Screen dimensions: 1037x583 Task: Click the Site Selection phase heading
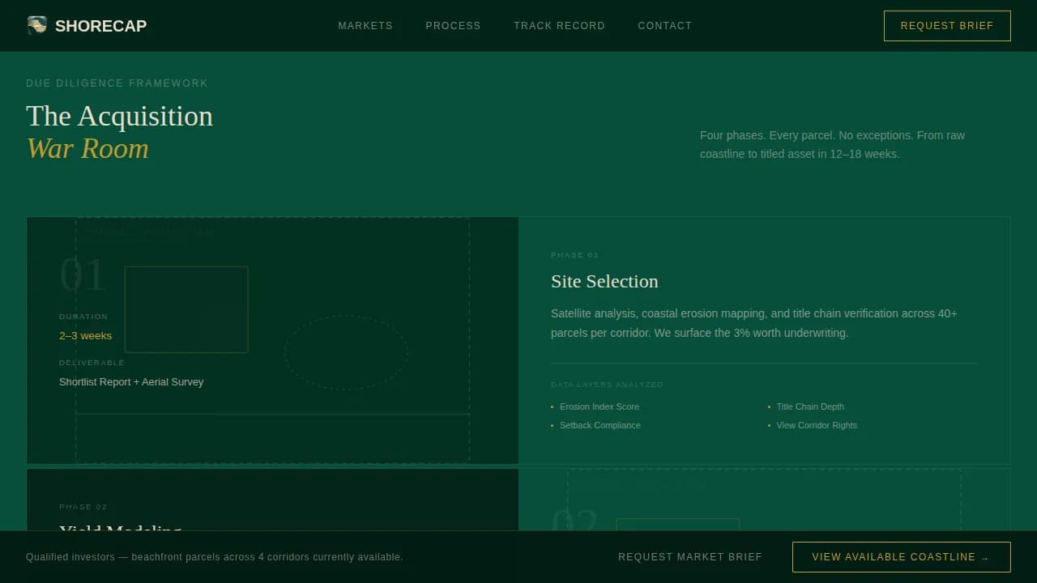coord(604,281)
